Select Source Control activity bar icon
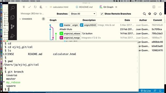Viewport: 166px width, 93px height. click(x=12, y=27)
